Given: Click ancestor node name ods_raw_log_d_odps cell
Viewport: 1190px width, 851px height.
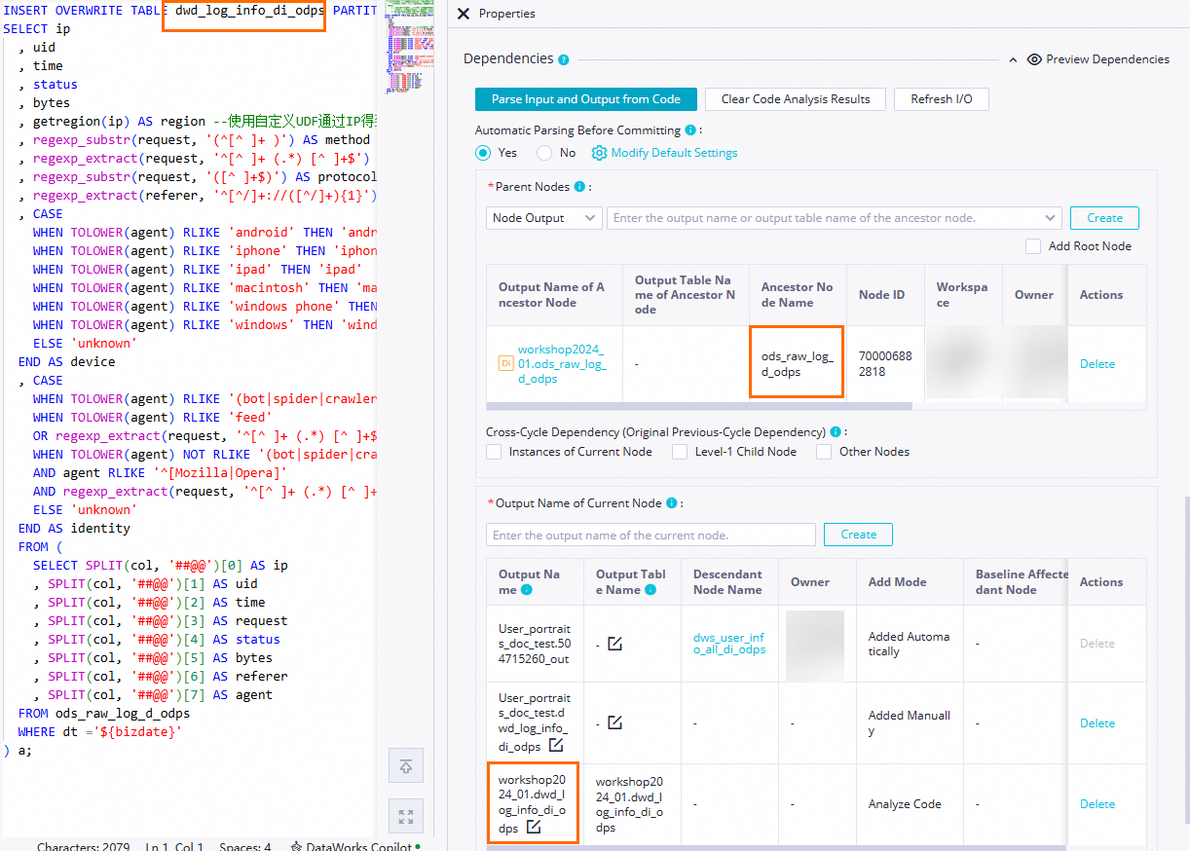Looking at the screenshot, I should [797, 364].
